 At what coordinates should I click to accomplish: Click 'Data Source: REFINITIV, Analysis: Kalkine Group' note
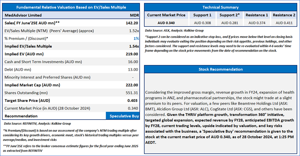click(x=37, y=124)
